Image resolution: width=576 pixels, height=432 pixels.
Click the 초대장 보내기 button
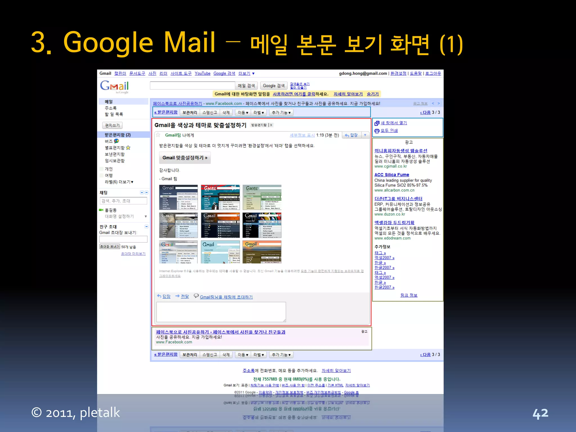110,247
